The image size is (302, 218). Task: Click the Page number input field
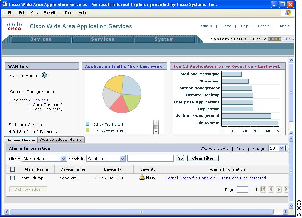point(242,189)
